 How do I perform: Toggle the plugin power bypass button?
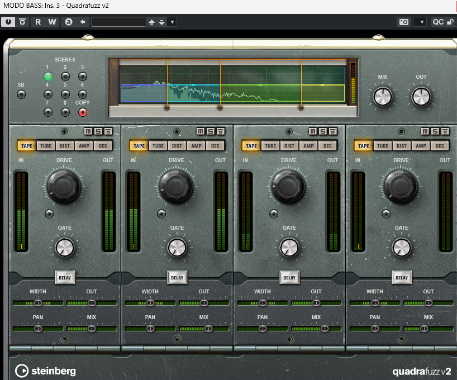pyautogui.click(x=8, y=22)
